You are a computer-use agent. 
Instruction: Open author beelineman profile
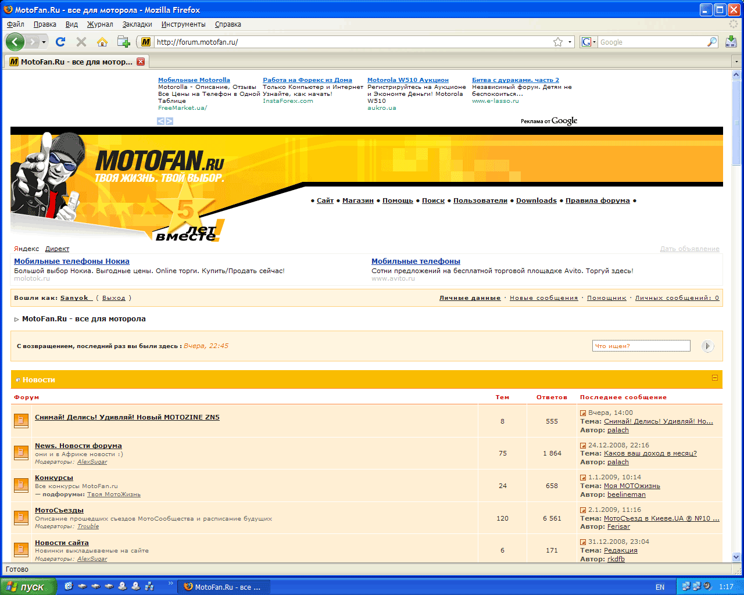pos(627,494)
